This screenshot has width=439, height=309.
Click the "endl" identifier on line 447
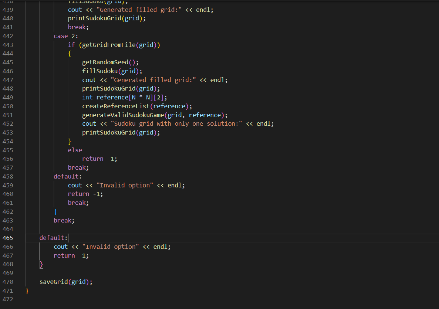click(x=218, y=79)
